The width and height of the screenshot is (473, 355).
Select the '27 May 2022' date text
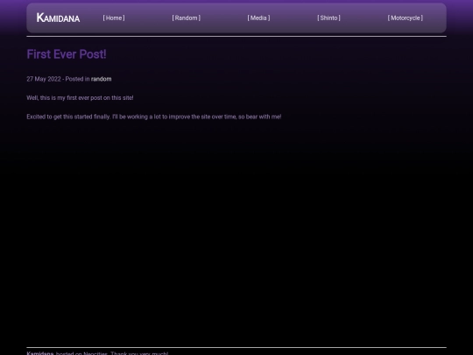pyautogui.click(x=44, y=79)
